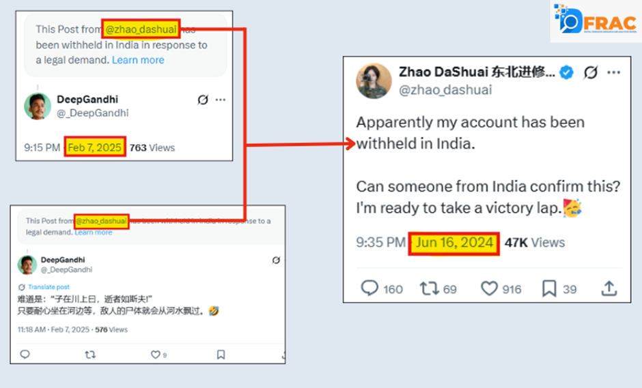642x388 pixels.
Task: Click the DFRAC logo
Action: click(x=596, y=21)
